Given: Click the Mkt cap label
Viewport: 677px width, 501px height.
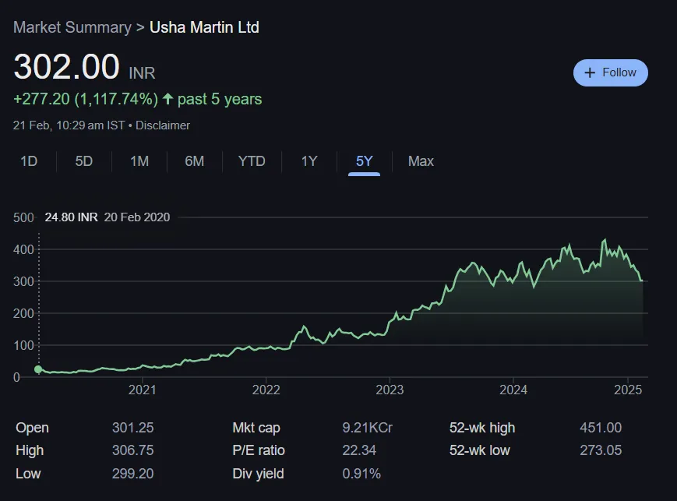Looking at the screenshot, I should pyautogui.click(x=256, y=428).
